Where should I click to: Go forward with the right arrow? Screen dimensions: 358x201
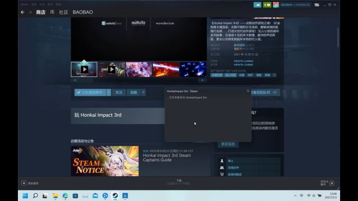30,12
